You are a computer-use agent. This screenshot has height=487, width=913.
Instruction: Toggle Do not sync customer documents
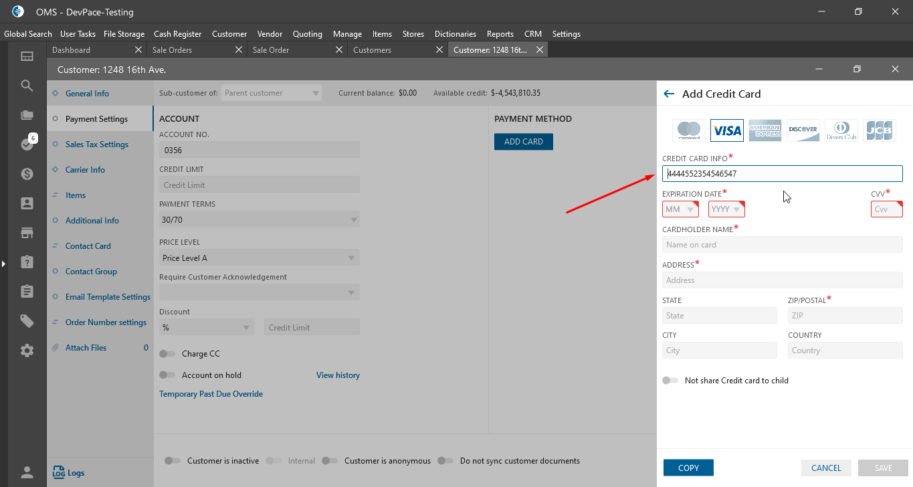pyautogui.click(x=445, y=461)
